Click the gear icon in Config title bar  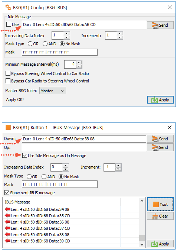8,7
